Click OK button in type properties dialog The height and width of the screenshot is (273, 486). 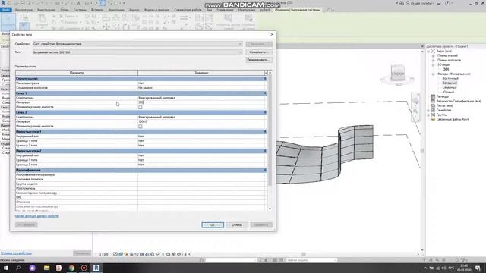pyautogui.click(x=213, y=225)
